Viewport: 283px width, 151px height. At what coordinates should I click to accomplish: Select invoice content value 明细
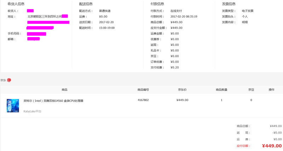245,22
